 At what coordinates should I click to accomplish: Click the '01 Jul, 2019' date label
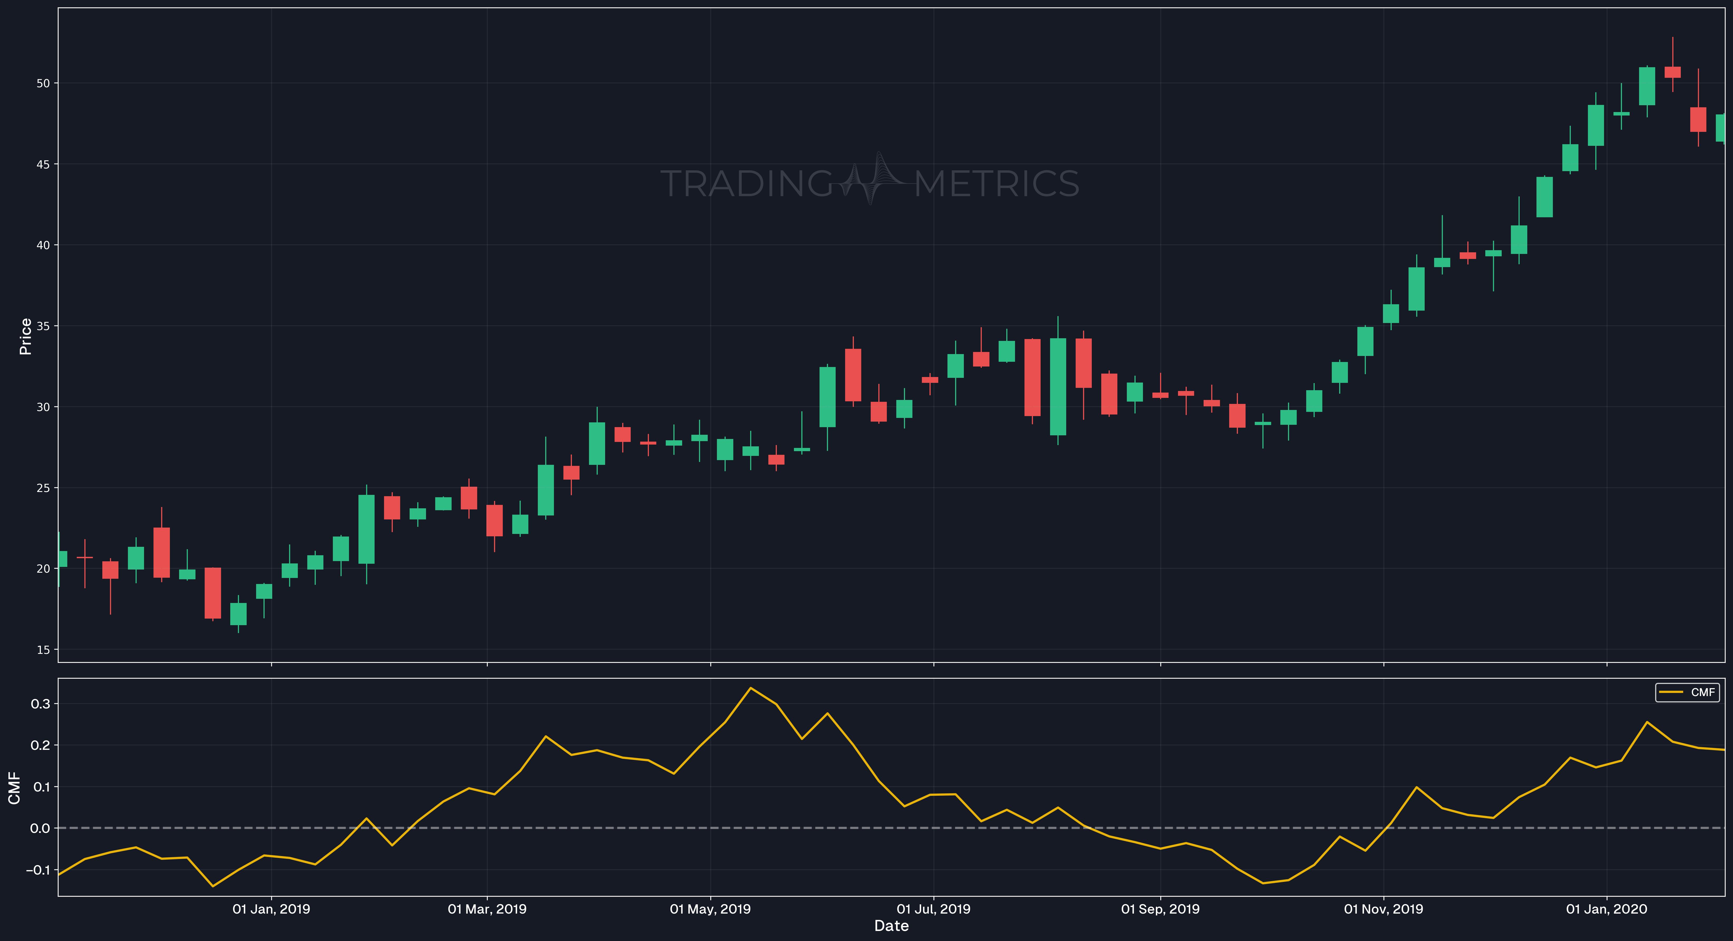pyautogui.click(x=934, y=909)
